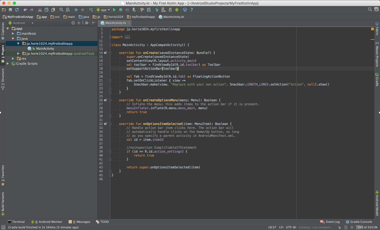Screen dimensions: 380x230
Task: Toggle the Build Variants side panel
Action: click(3, 202)
